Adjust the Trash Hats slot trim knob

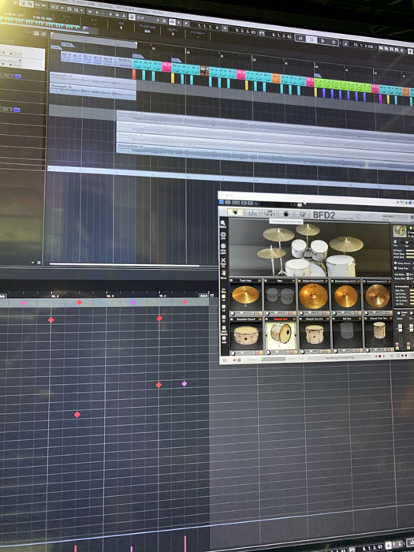(233, 313)
